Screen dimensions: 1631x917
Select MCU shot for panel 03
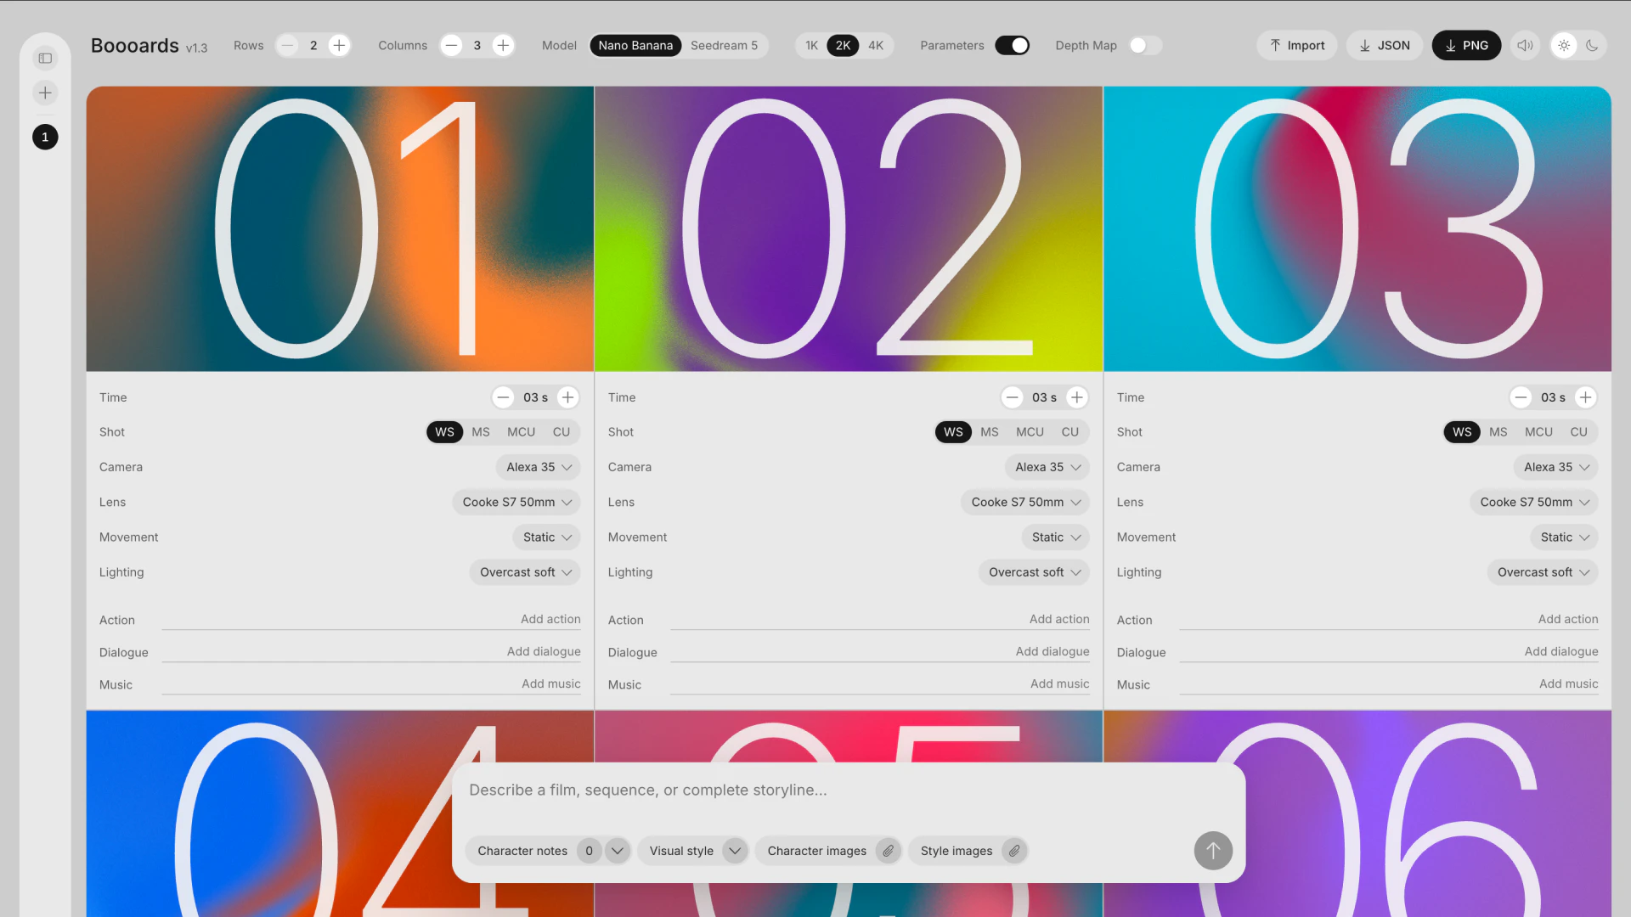pyautogui.click(x=1538, y=432)
